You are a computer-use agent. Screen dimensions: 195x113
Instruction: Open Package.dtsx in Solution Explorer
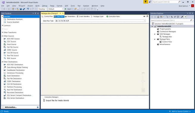pyautogui.click(x=167, y=37)
